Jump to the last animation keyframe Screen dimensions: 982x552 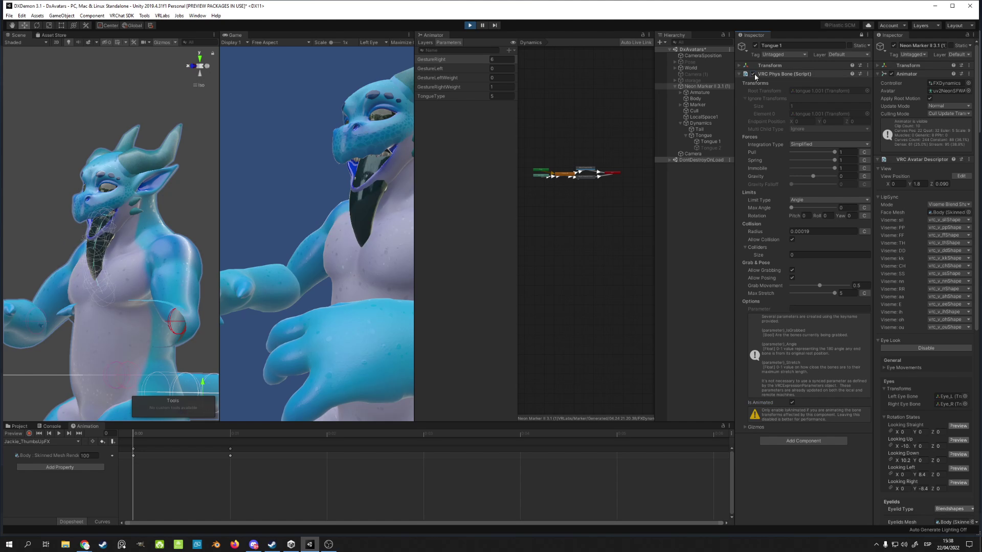click(79, 433)
